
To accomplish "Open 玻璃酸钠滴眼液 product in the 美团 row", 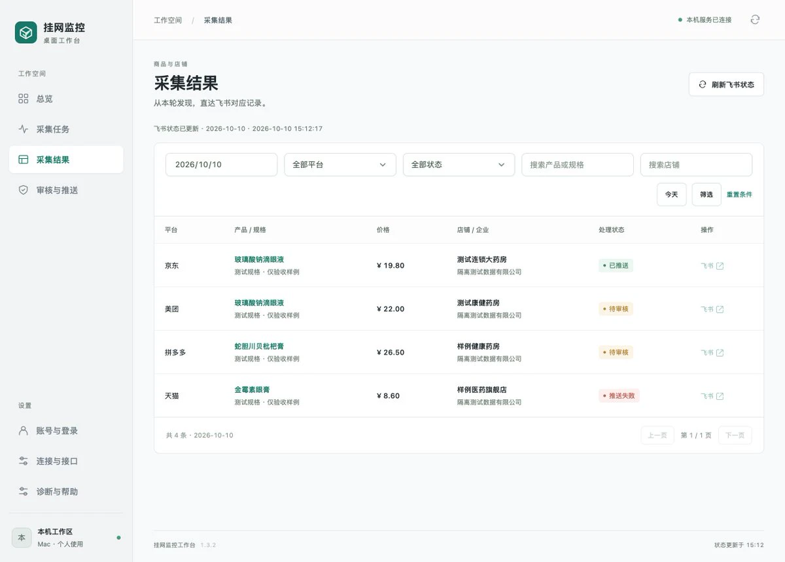I will (x=259, y=303).
